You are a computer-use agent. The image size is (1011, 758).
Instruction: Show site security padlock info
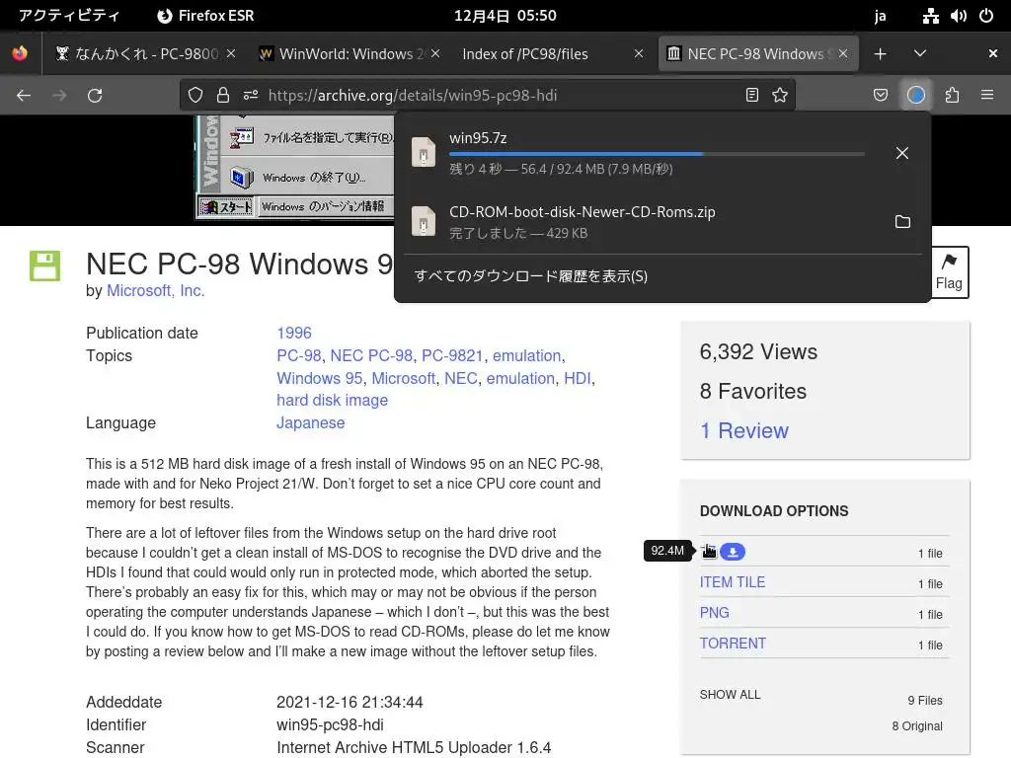coord(223,96)
